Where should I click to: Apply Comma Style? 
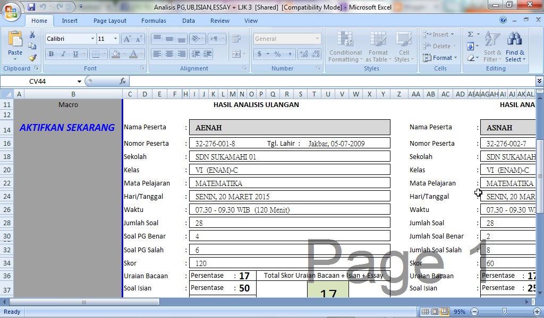(x=290, y=54)
